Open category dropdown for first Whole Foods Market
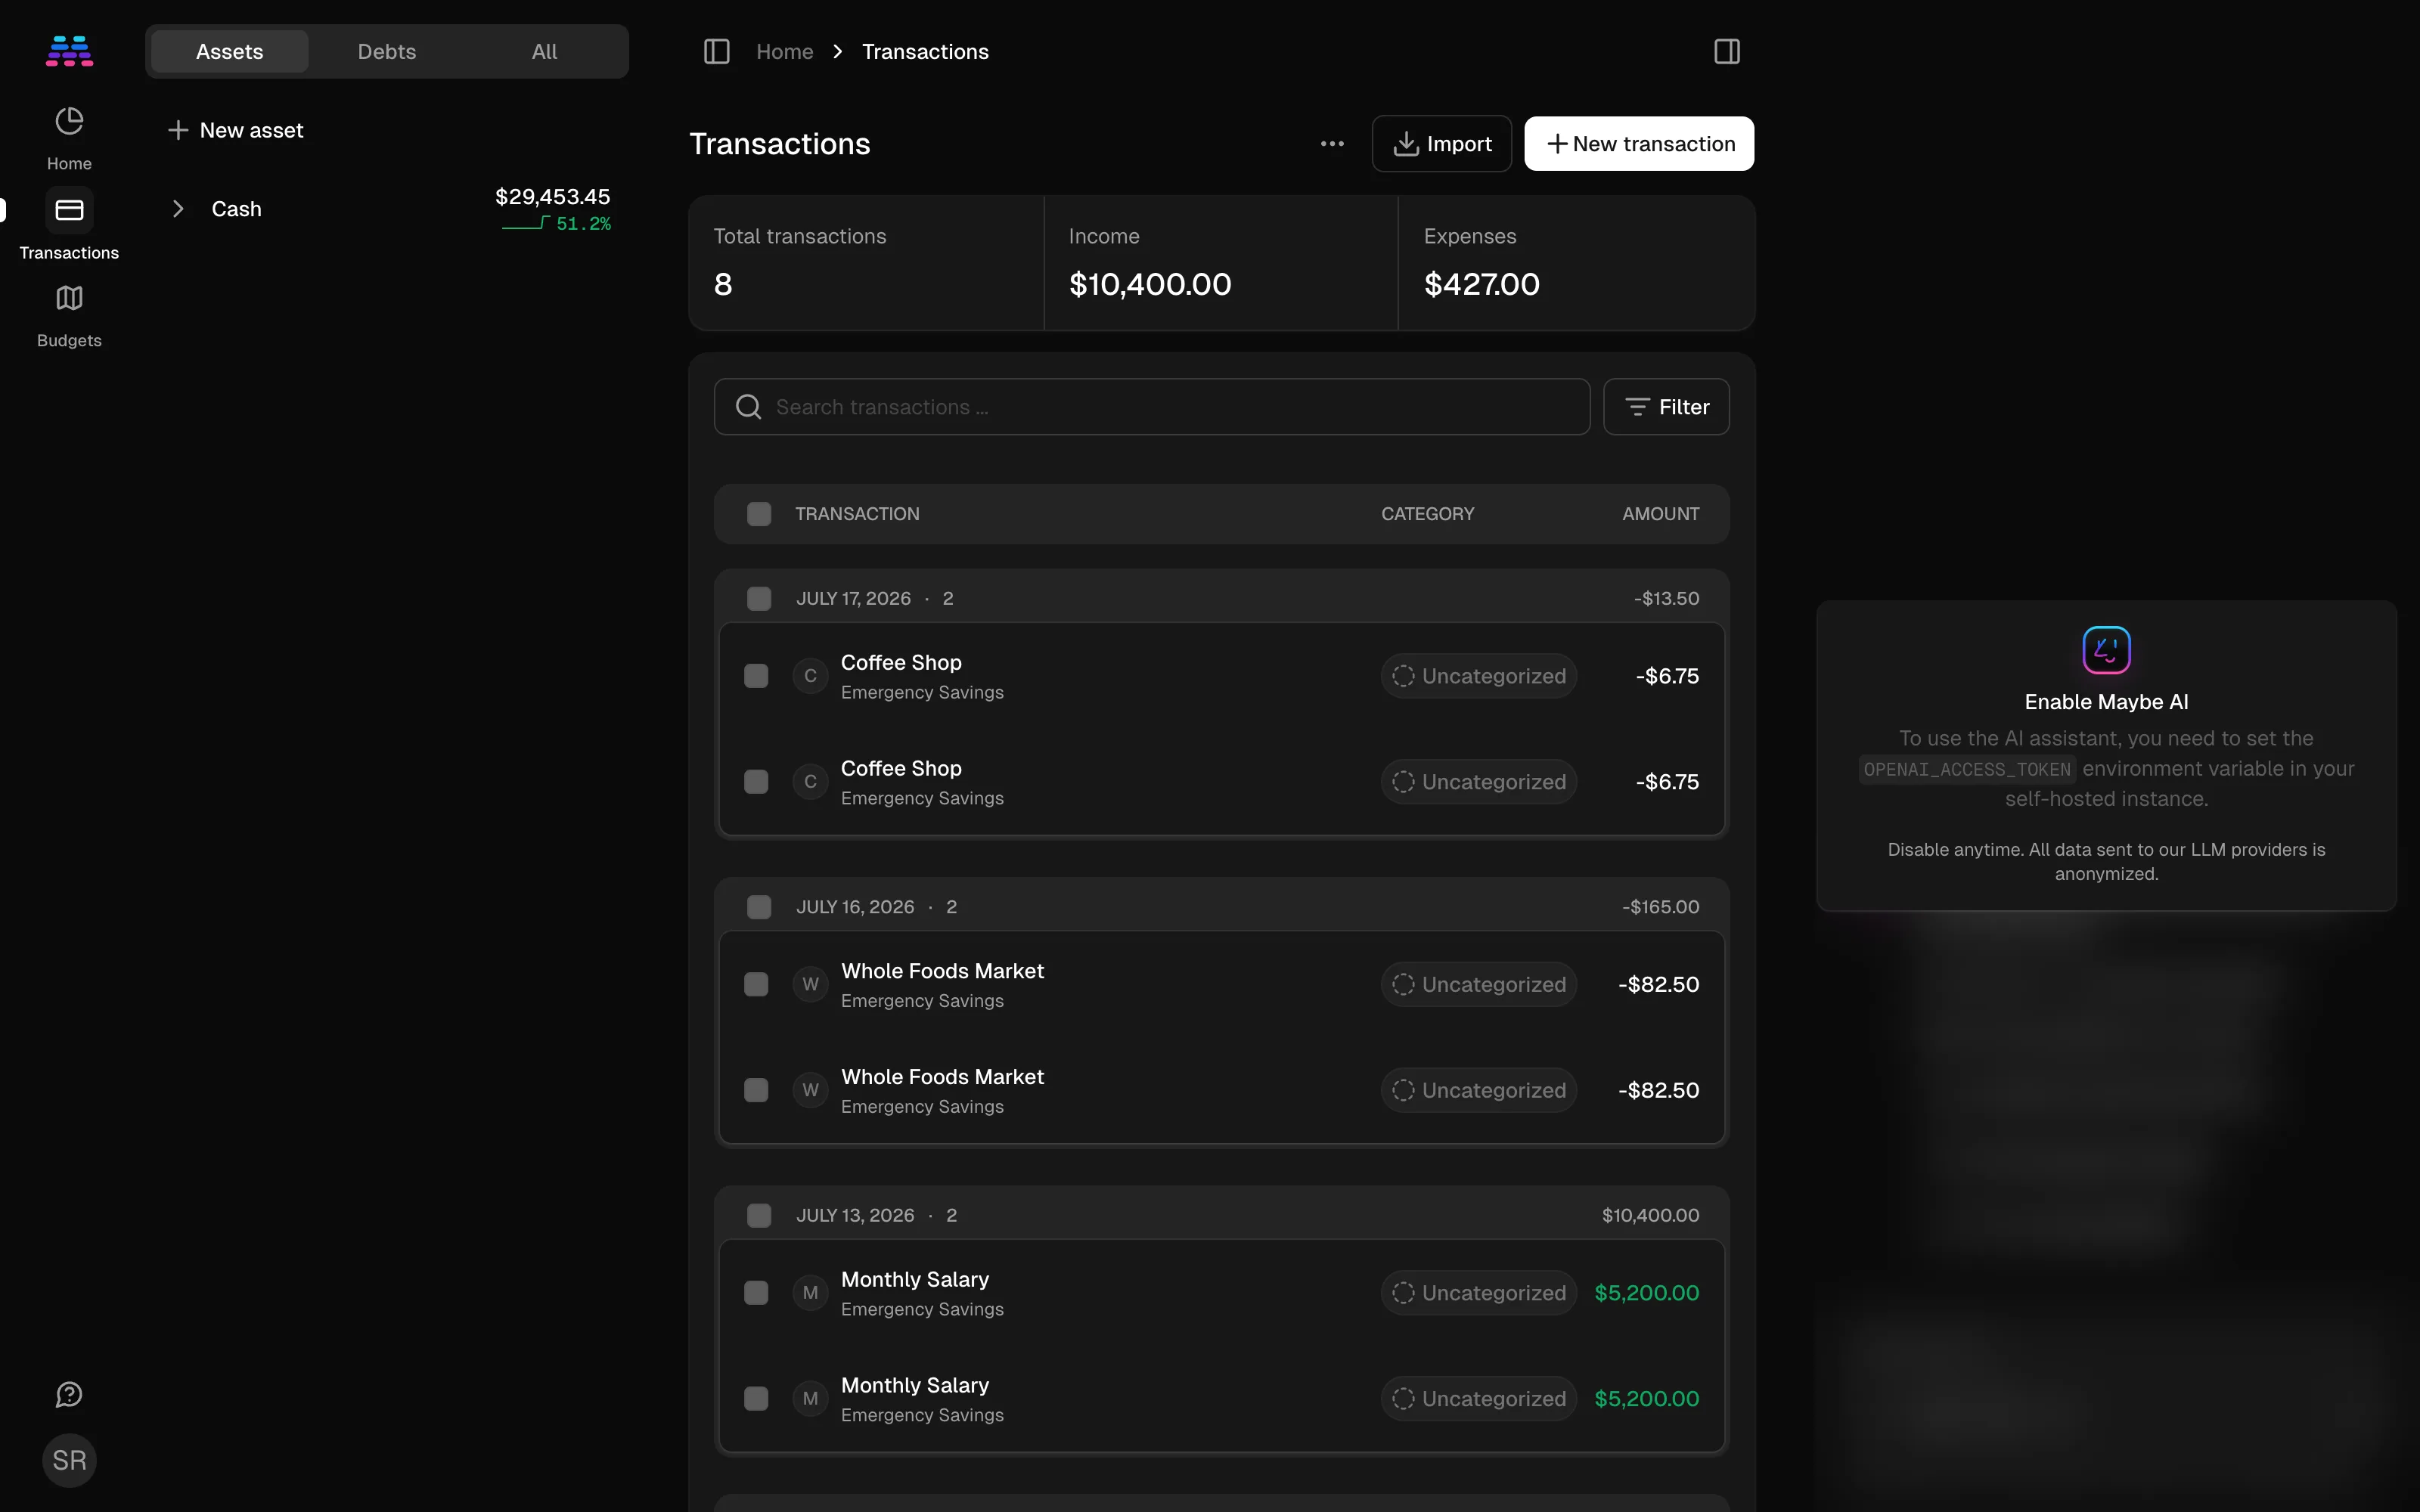 click(1479, 984)
